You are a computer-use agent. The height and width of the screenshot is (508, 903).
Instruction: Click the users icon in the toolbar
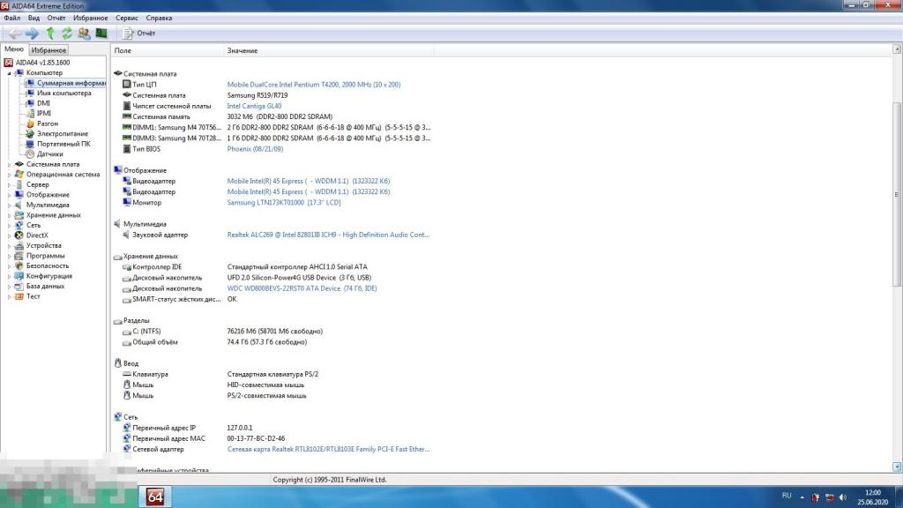click(x=84, y=34)
